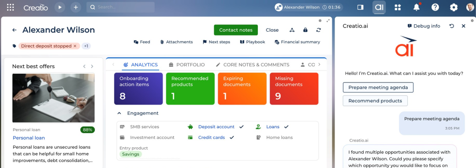This screenshot has height=168, width=476.
Task: Open the Feed section
Action: click(x=142, y=42)
